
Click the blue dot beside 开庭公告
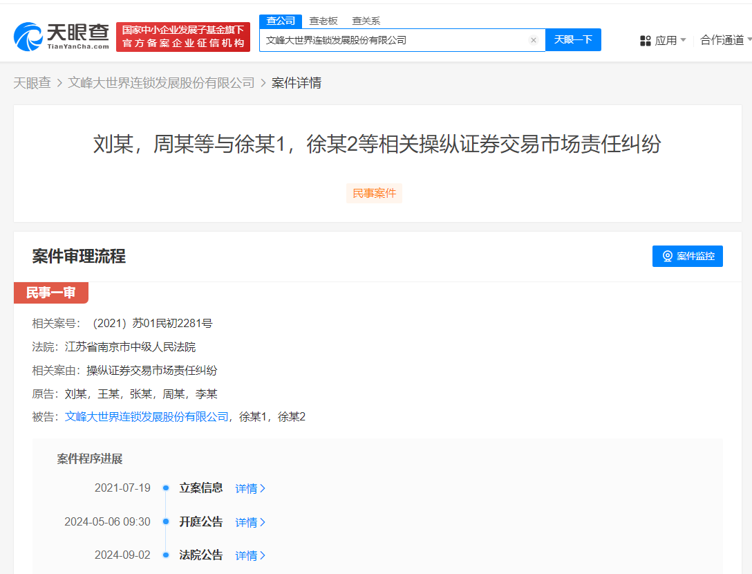coord(165,522)
